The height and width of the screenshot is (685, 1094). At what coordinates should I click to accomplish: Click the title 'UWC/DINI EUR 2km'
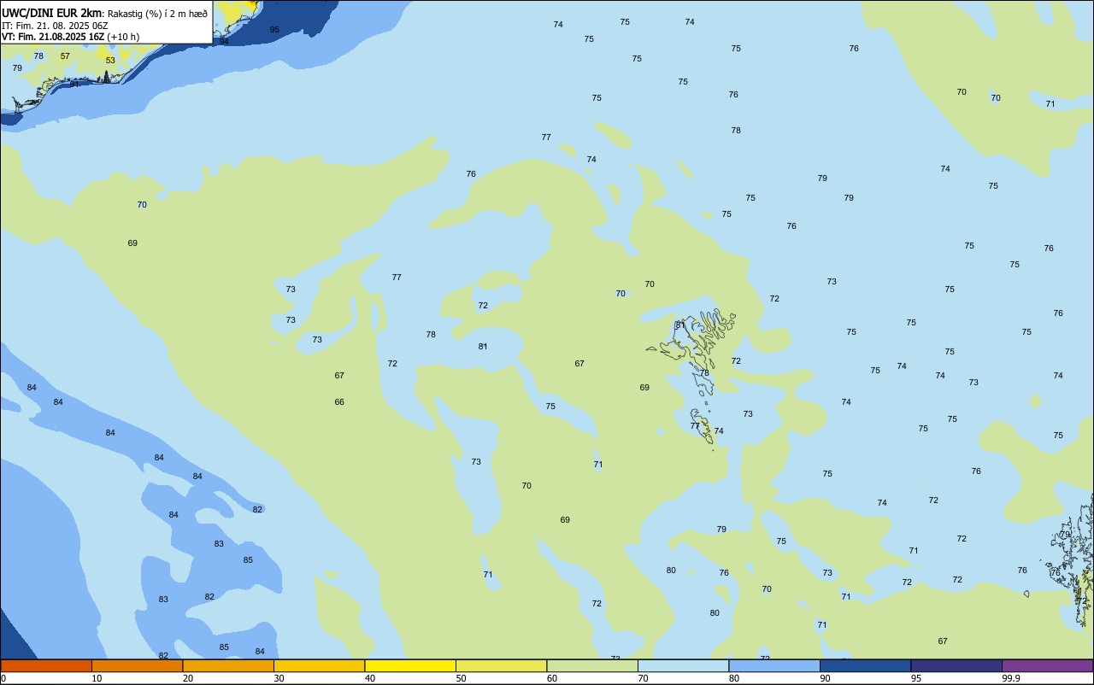click(x=52, y=12)
